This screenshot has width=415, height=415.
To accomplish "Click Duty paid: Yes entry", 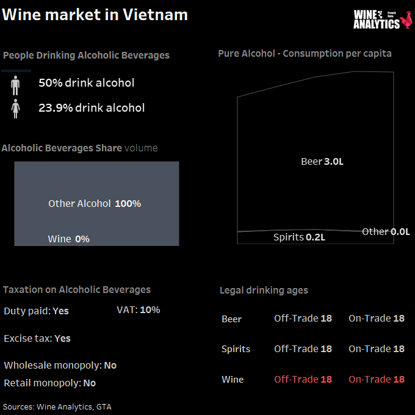I will [36, 311].
